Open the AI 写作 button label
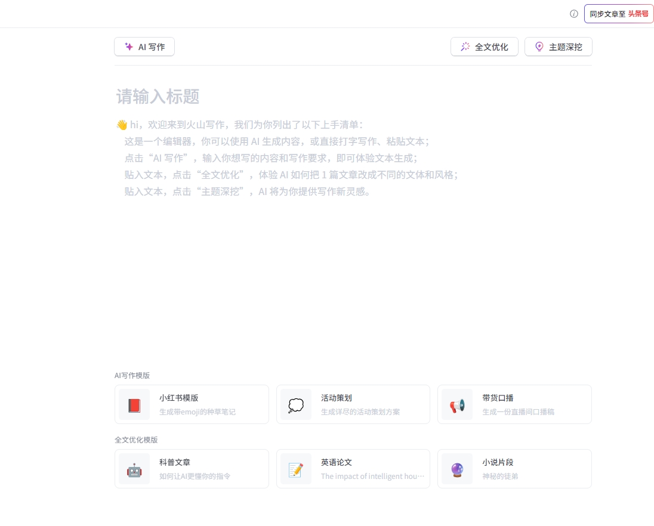 tap(152, 47)
